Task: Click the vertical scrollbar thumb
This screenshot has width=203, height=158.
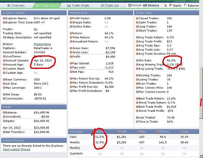Action: (x=201, y=93)
